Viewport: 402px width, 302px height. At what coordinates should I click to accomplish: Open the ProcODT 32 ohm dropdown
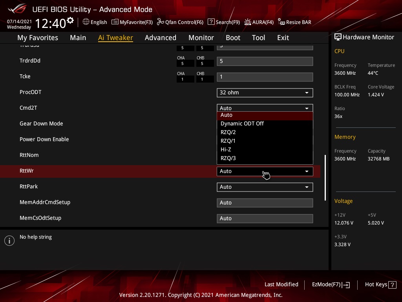click(x=265, y=93)
